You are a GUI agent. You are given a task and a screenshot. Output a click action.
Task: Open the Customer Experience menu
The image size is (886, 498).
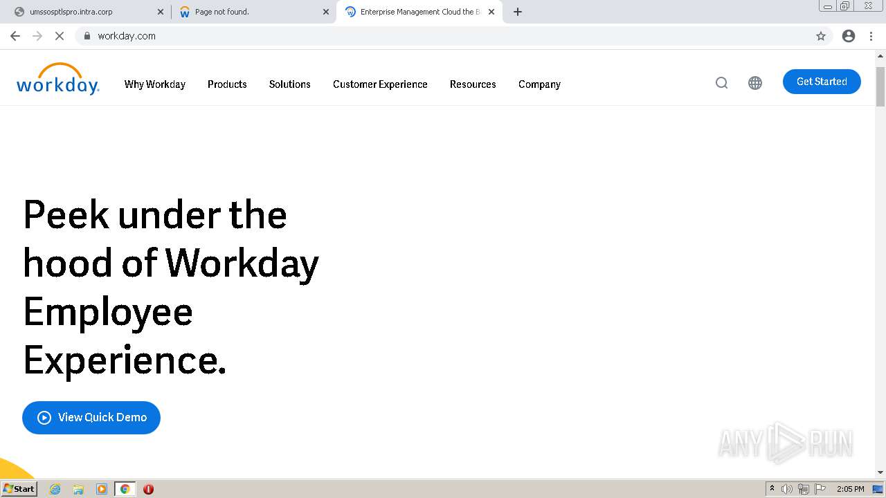point(380,84)
